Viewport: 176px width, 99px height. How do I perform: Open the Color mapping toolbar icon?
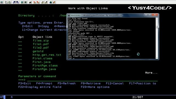pos(26,2)
